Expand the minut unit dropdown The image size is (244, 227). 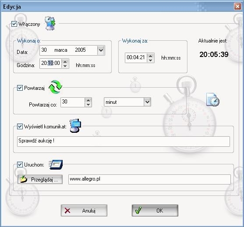pyautogui.click(x=147, y=102)
